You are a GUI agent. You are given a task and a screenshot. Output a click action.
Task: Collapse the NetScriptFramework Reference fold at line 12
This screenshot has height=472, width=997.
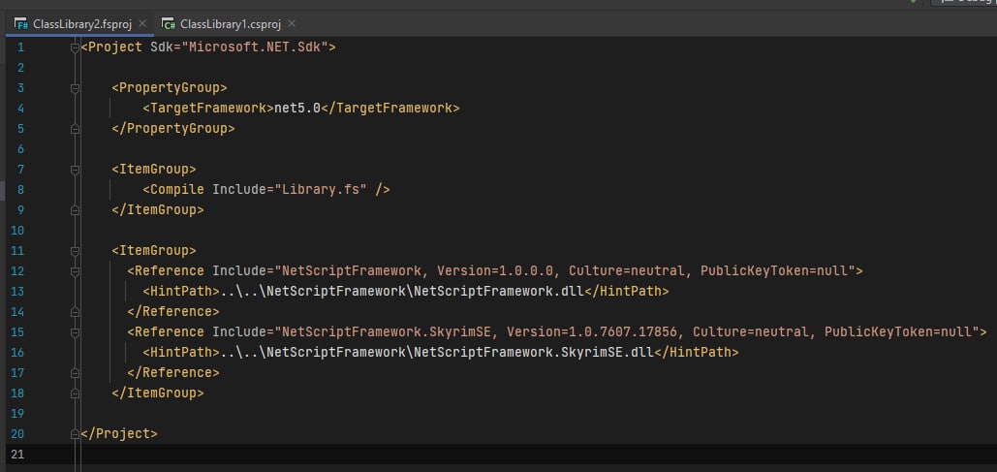click(x=75, y=271)
